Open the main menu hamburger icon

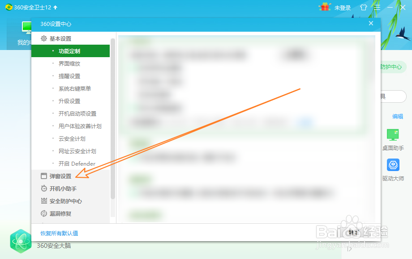(x=377, y=7)
